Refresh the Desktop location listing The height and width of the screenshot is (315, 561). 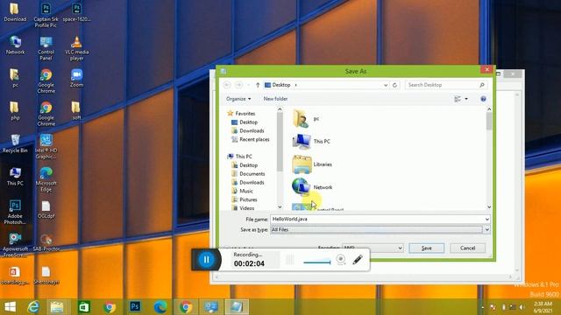point(394,85)
